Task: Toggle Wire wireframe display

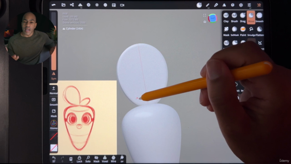Action: click(113, 159)
